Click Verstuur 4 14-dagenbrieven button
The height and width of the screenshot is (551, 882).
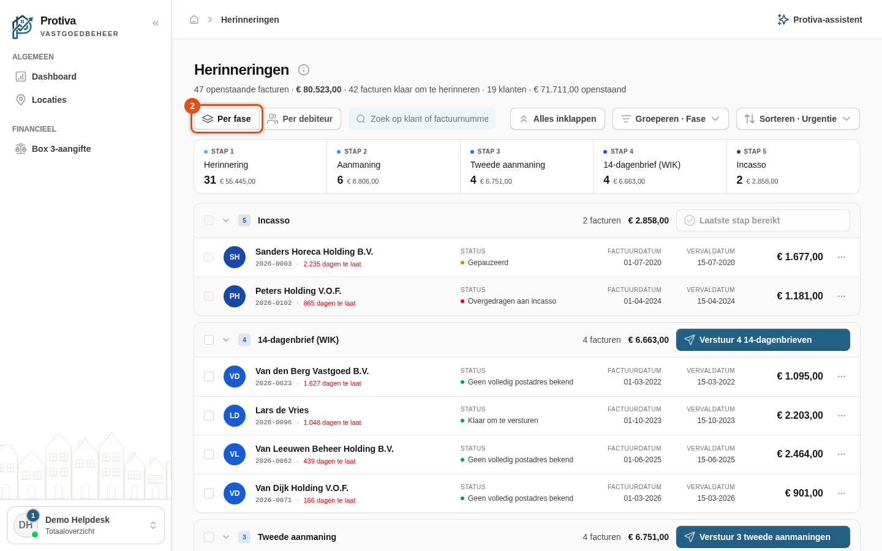tap(763, 340)
